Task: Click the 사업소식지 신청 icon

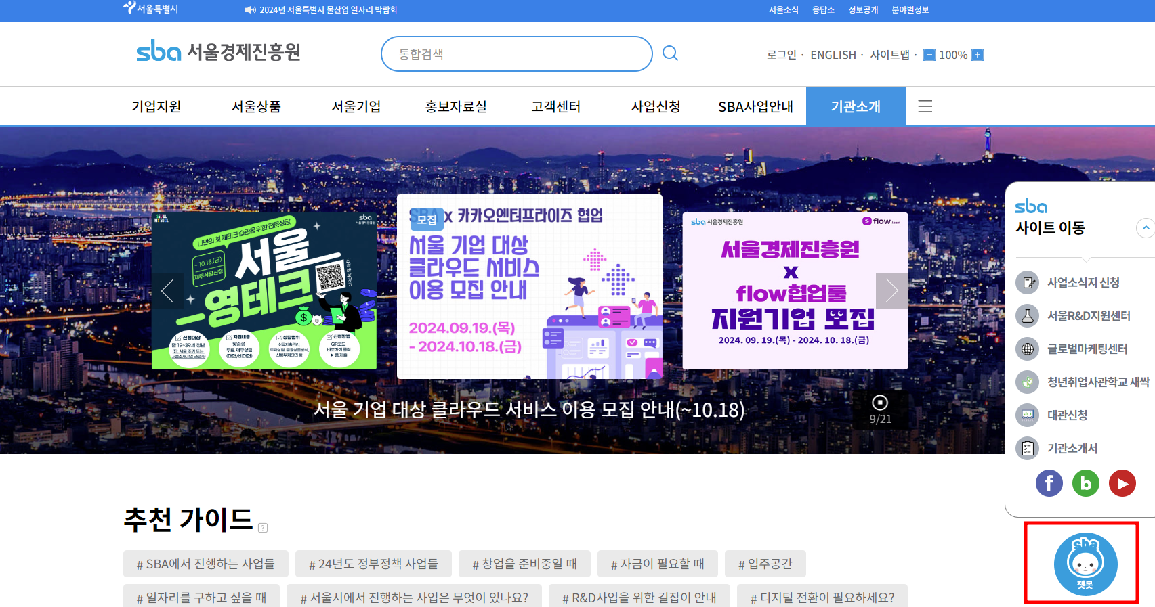Action: click(x=1028, y=282)
